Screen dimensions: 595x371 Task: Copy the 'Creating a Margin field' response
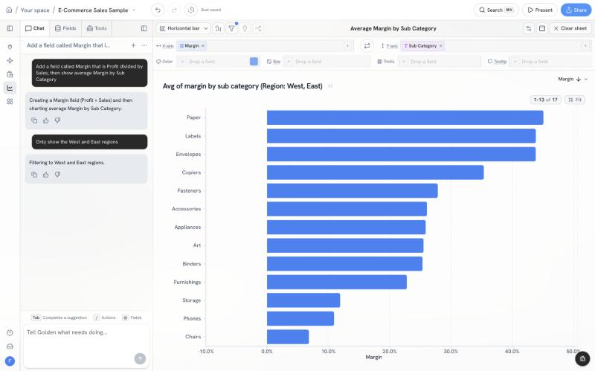pyautogui.click(x=34, y=120)
